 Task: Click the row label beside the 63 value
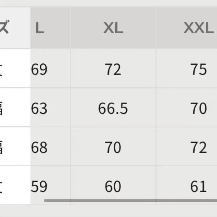[x=3, y=108]
